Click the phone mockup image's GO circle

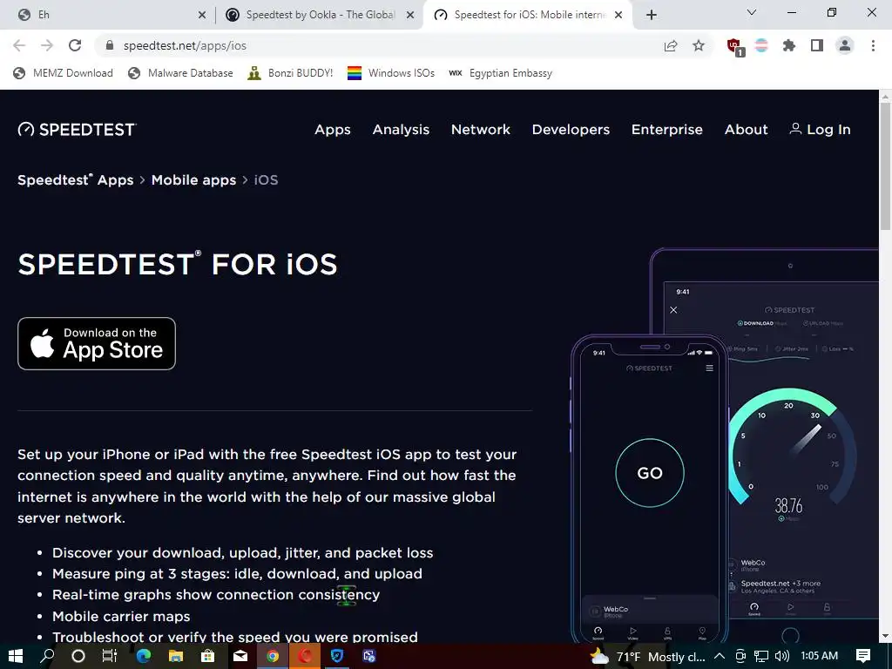tap(650, 473)
